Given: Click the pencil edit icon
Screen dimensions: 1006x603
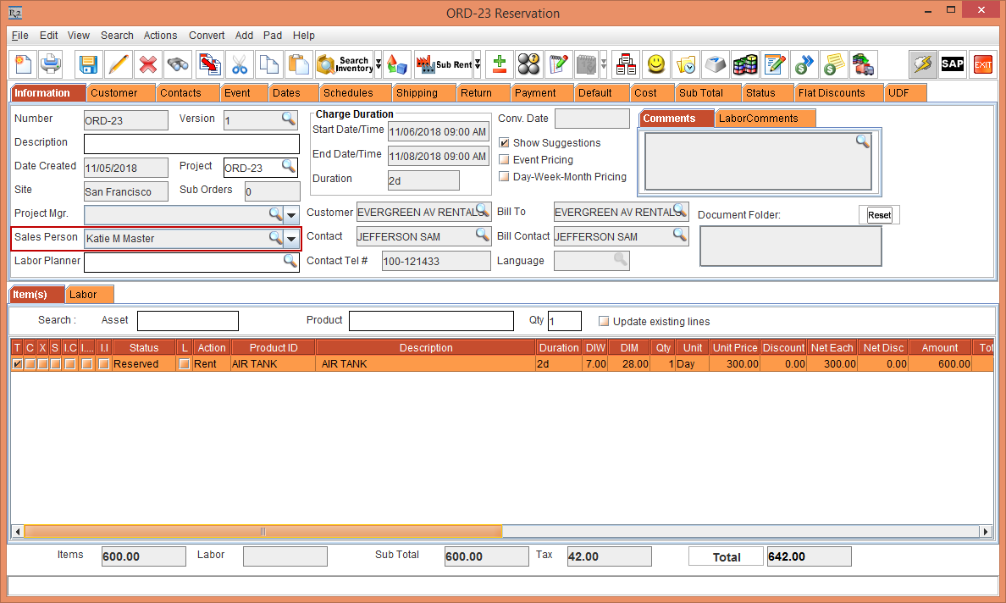Looking at the screenshot, I should [118, 64].
